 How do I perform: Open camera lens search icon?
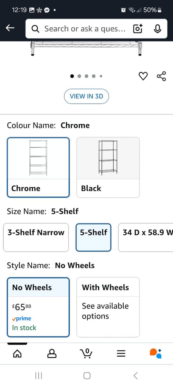(138, 29)
